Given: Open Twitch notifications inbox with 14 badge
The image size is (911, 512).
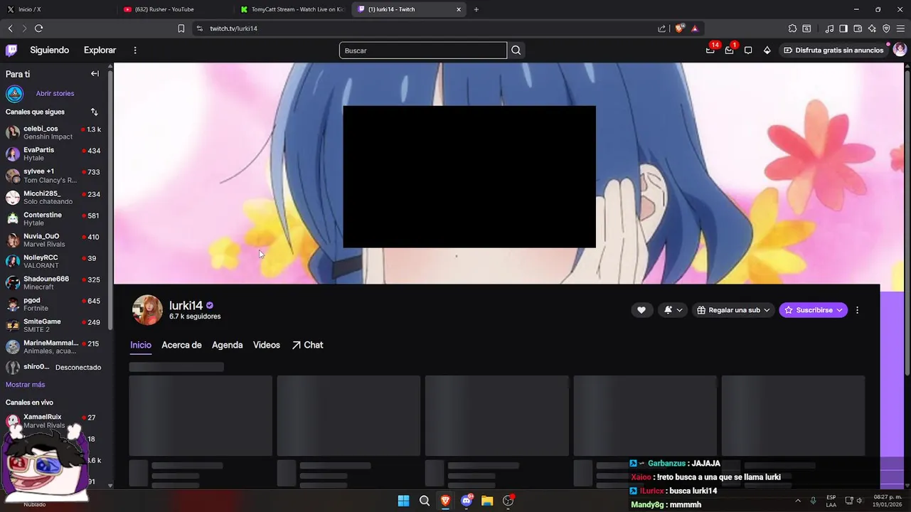Looking at the screenshot, I should (710, 50).
